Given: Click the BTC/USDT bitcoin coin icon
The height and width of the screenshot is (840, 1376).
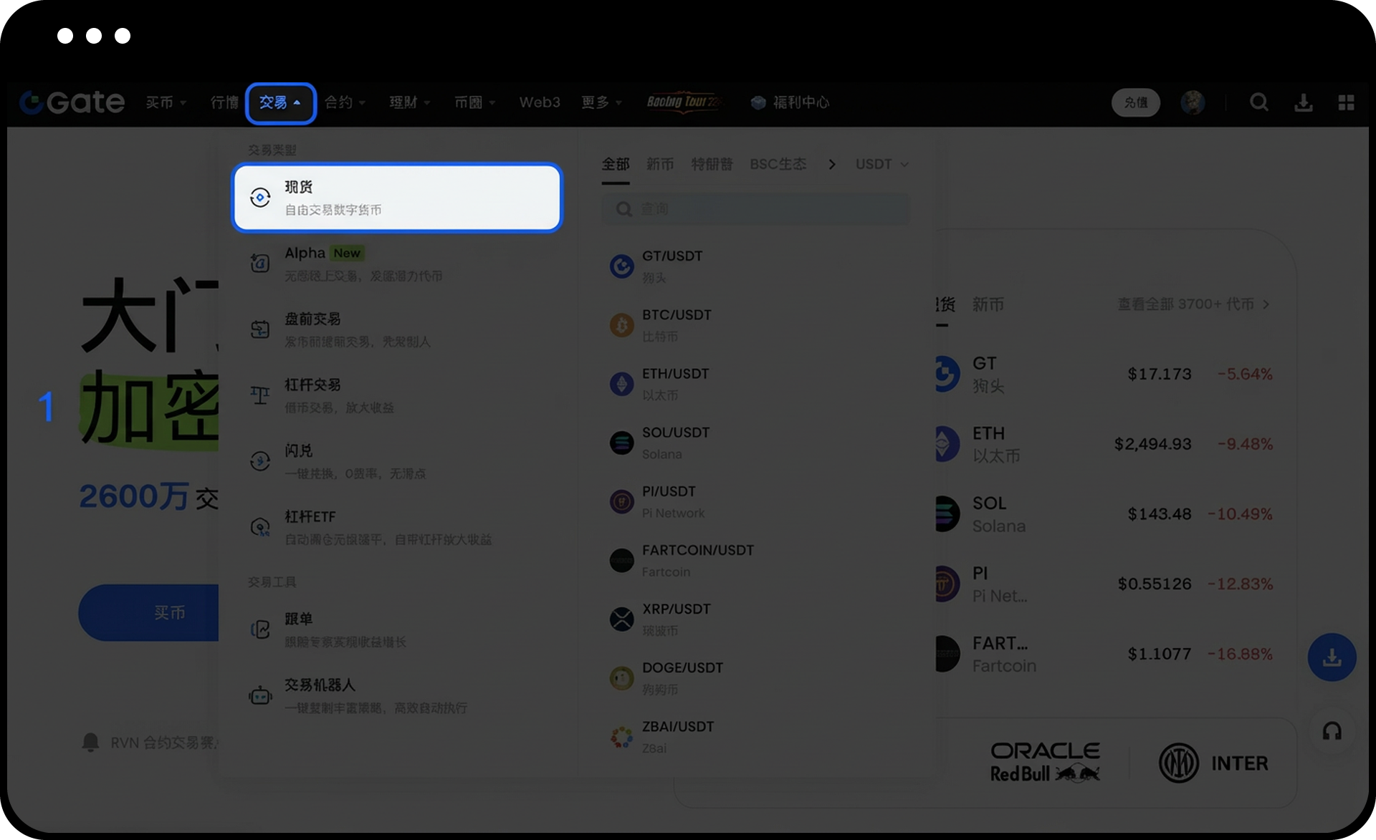Looking at the screenshot, I should [621, 325].
